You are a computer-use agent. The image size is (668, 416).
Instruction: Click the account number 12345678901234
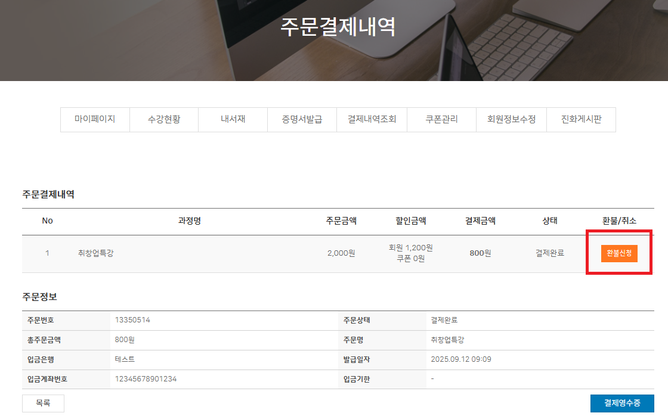click(146, 379)
